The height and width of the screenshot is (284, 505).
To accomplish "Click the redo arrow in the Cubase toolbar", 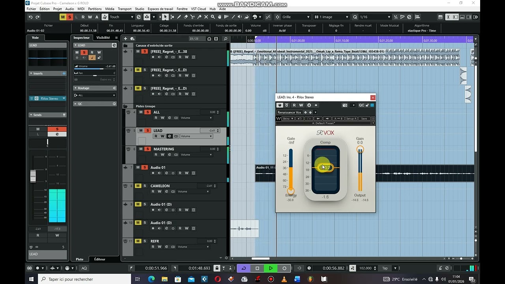I will click(x=37, y=17).
